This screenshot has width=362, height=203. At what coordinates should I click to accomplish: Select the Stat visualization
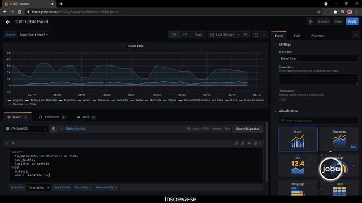tap(298, 165)
